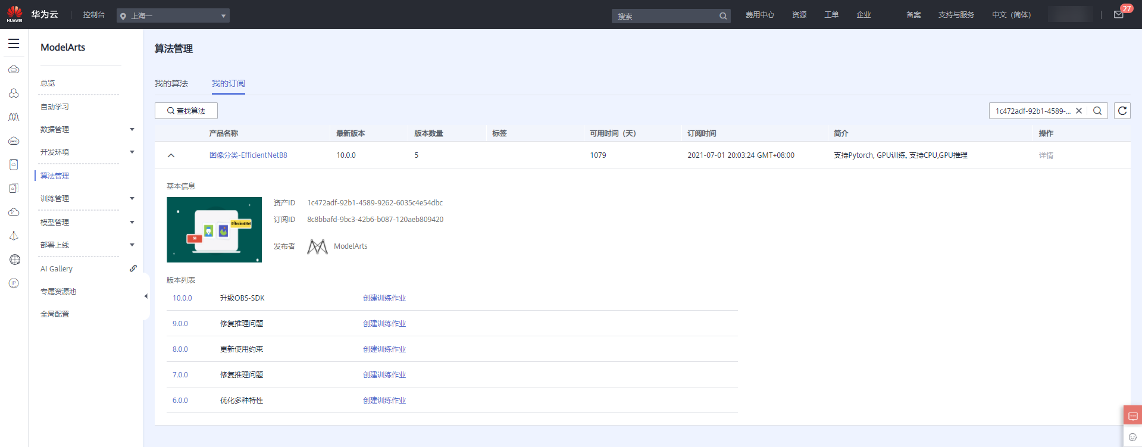Open the 图像分类-EfficientNetB8 product link
1142x447 pixels.
(248, 155)
